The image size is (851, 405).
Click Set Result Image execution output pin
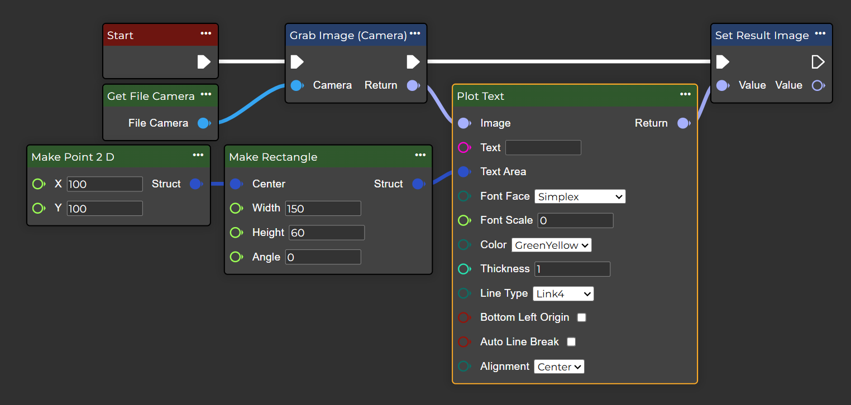pos(817,61)
